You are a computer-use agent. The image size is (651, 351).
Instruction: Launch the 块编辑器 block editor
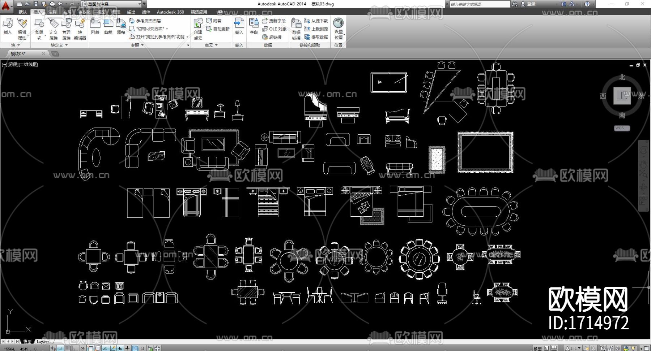pyautogui.click(x=80, y=29)
